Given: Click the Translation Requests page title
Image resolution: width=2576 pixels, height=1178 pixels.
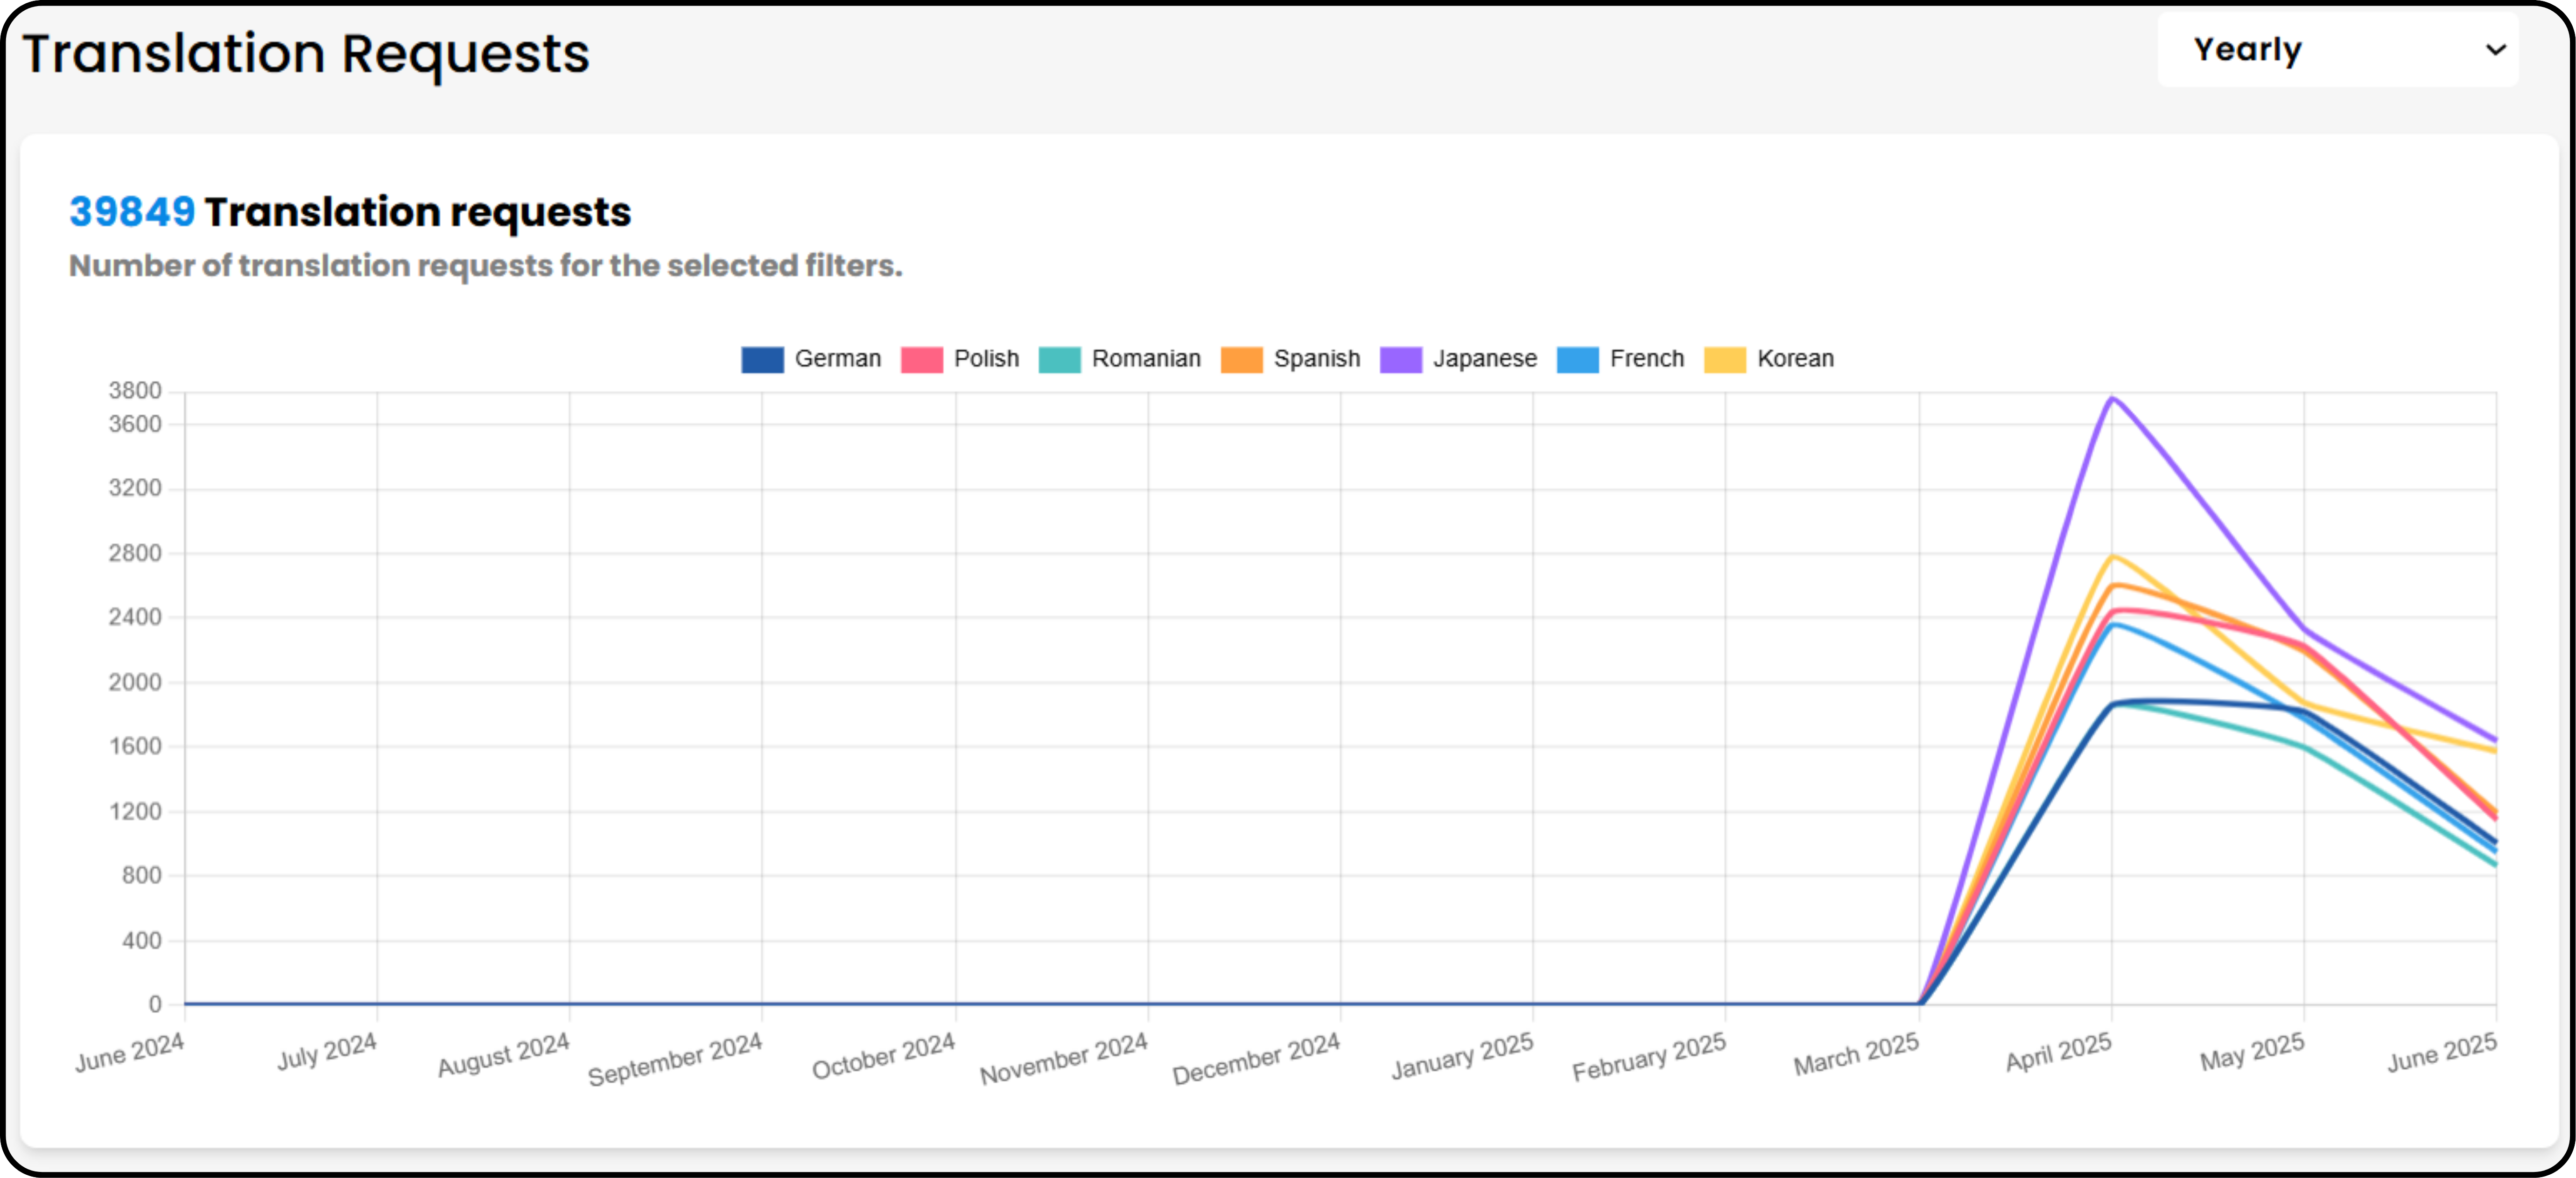Looking at the screenshot, I should point(306,54).
